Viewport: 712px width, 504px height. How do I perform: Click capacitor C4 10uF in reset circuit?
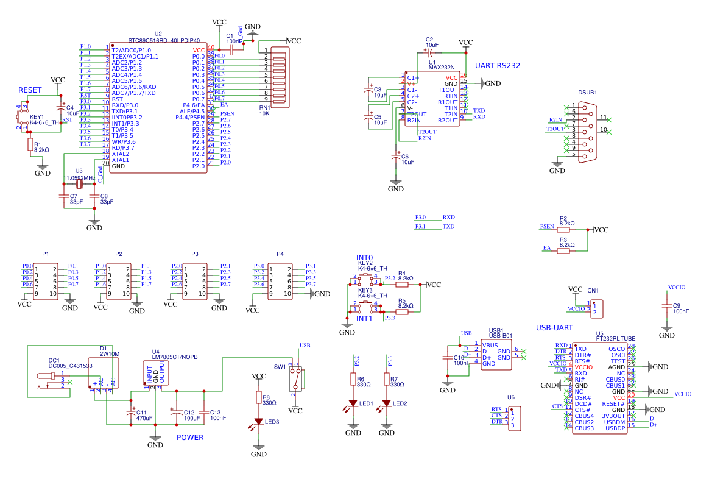pos(60,108)
